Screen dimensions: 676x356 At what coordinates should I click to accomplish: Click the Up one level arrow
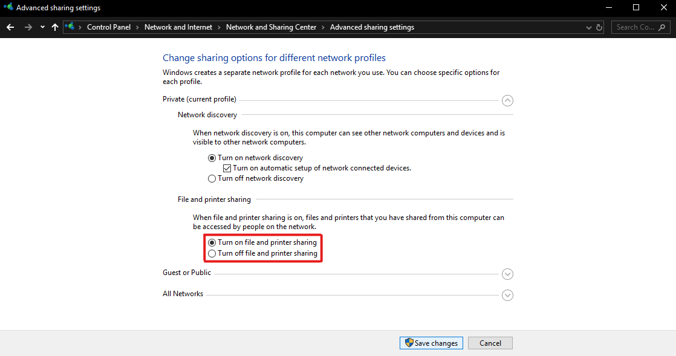55,27
